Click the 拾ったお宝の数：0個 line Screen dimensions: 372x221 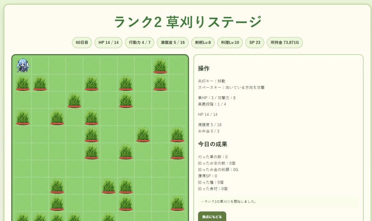point(217,163)
